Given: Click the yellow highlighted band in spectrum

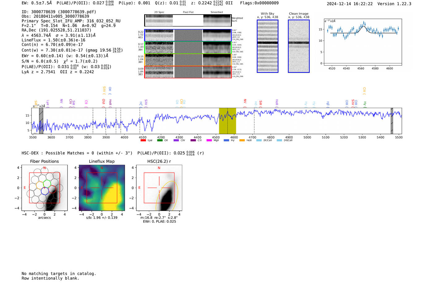Looking at the screenshot, I should (x=227, y=121).
